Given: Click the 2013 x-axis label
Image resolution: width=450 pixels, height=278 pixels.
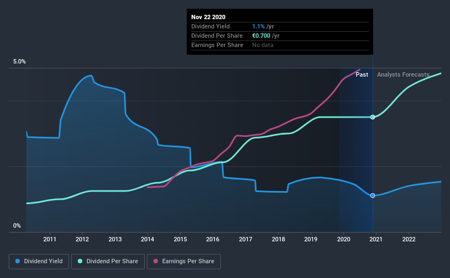Looking at the screenshot, I should coord(115,239).
